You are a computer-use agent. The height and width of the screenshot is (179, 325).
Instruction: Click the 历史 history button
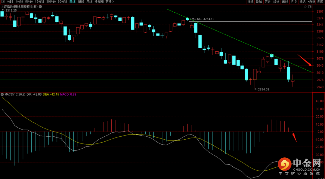[267, 2]
